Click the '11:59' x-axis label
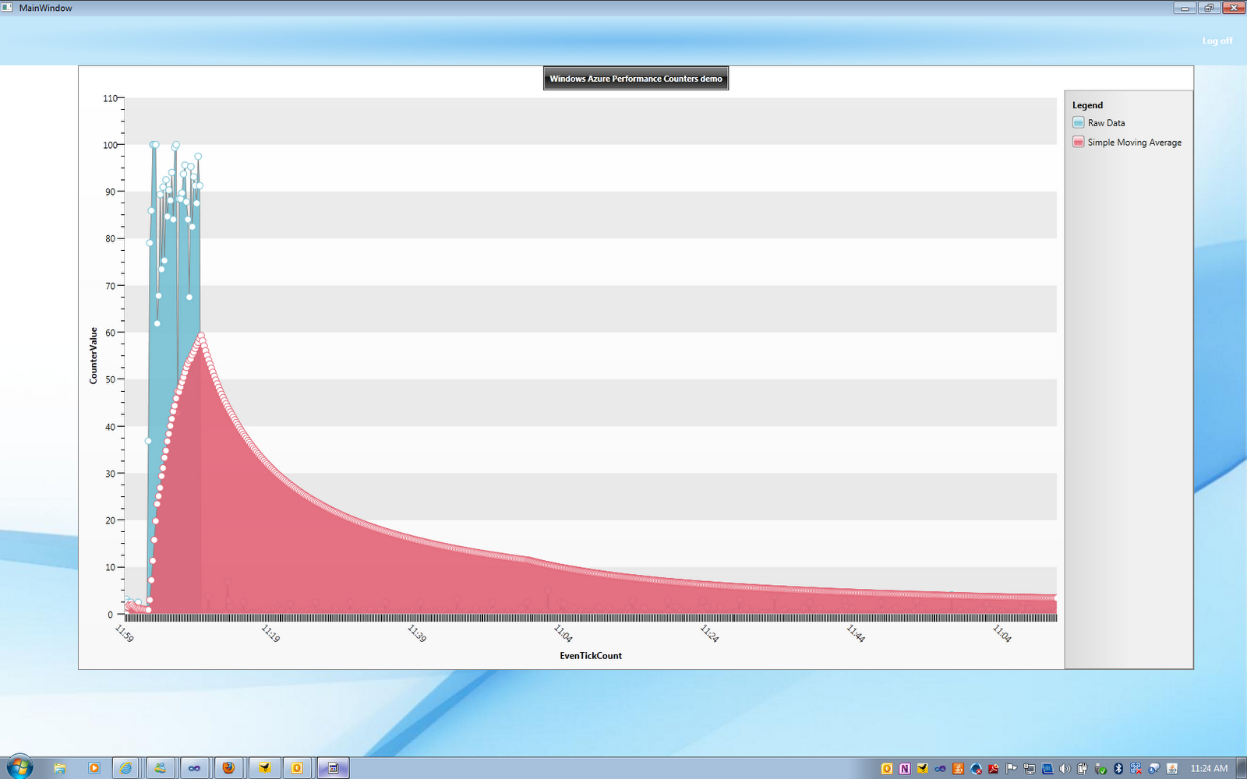Image resolution: width=1247 pixels, height=779 pixels. pyautogui.click(x=124, y=633)
